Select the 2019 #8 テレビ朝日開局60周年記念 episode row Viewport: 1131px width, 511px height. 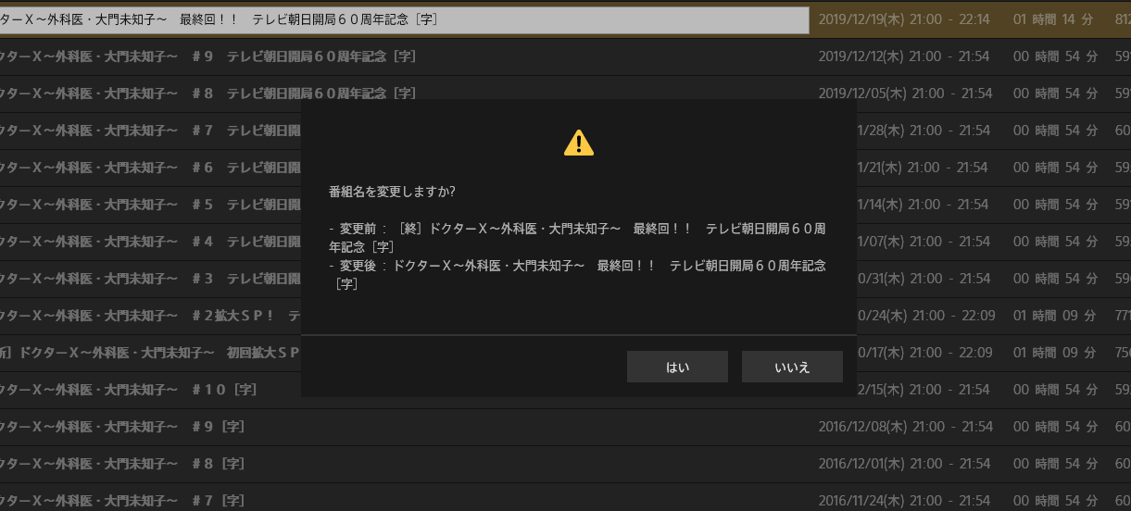[x=565, y=93]
